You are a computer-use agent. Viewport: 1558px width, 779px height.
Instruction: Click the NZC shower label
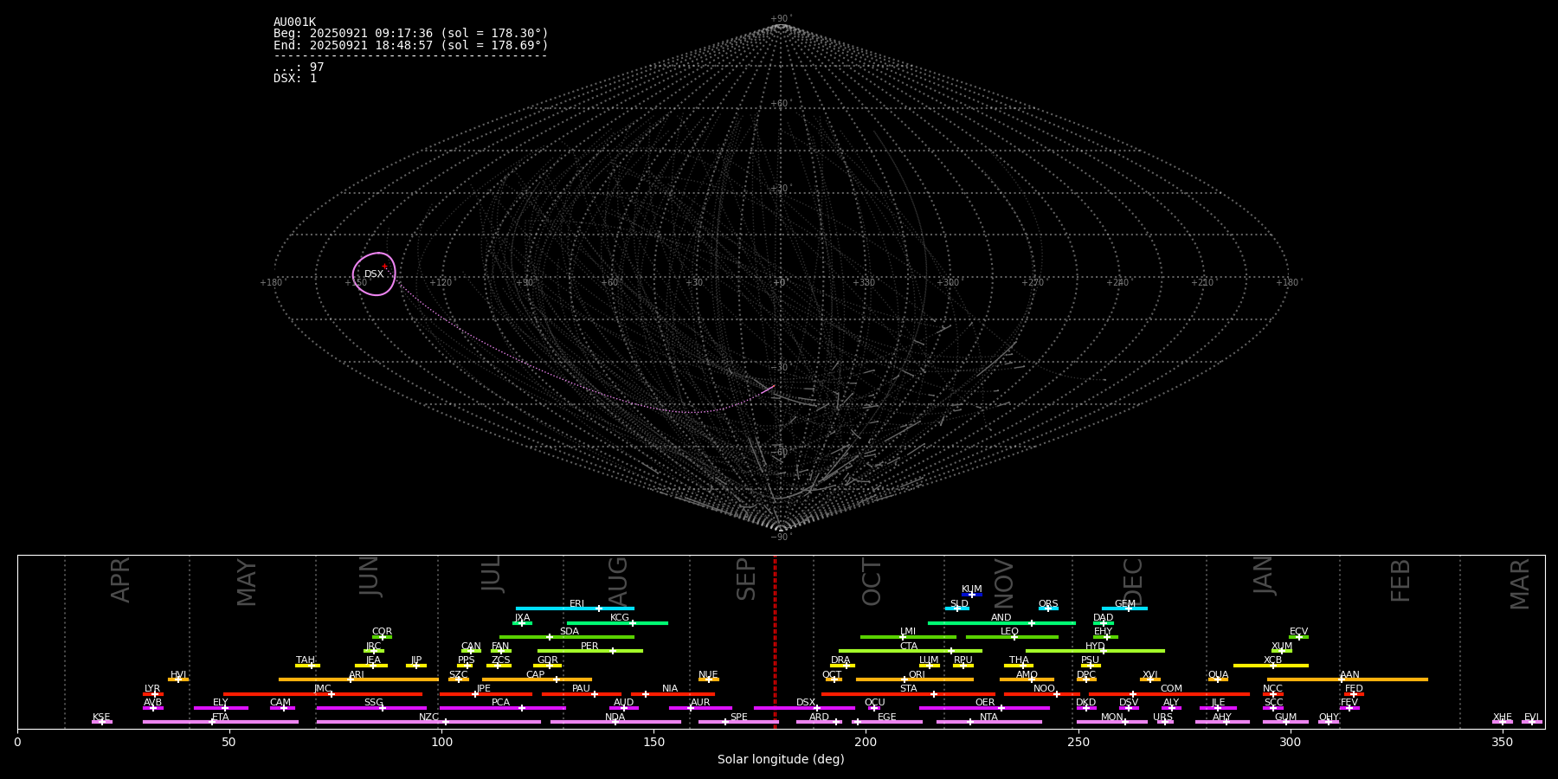pyautogui.click(x=429, y=718)
